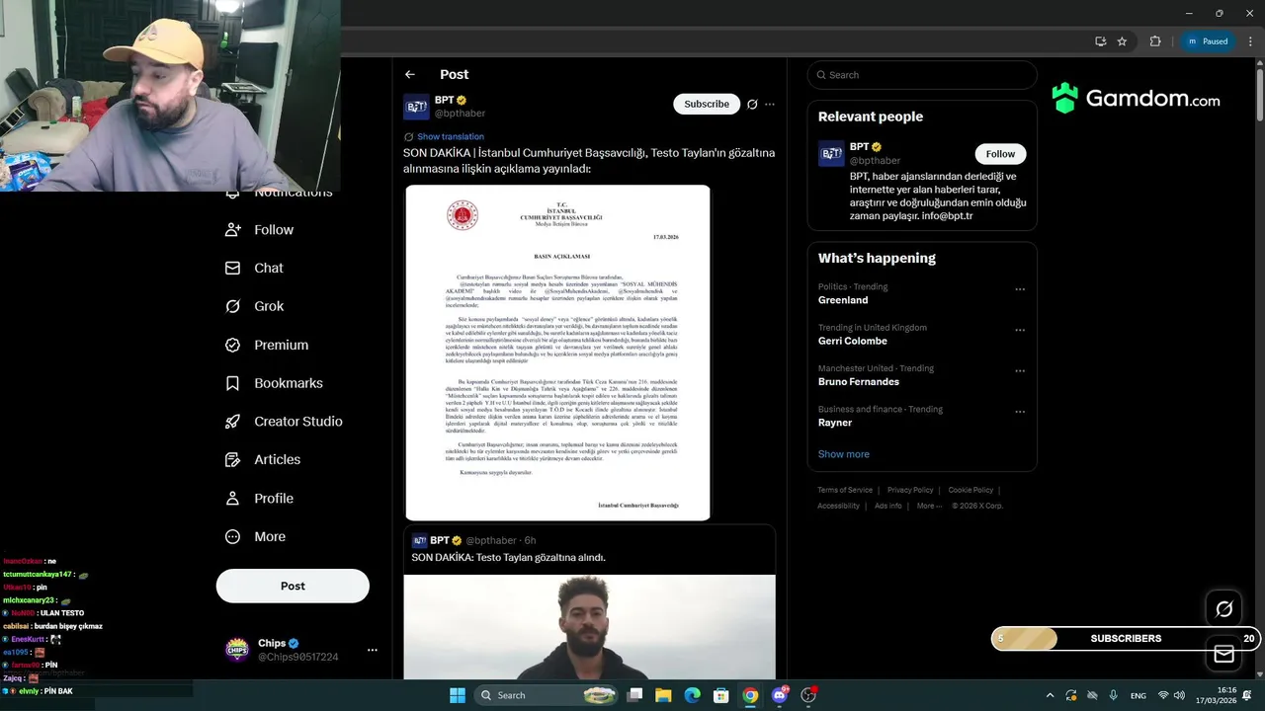This screenshot has height=711, width=1265.
Task: Open Follow in the sidebar
Action: (274, 229)
